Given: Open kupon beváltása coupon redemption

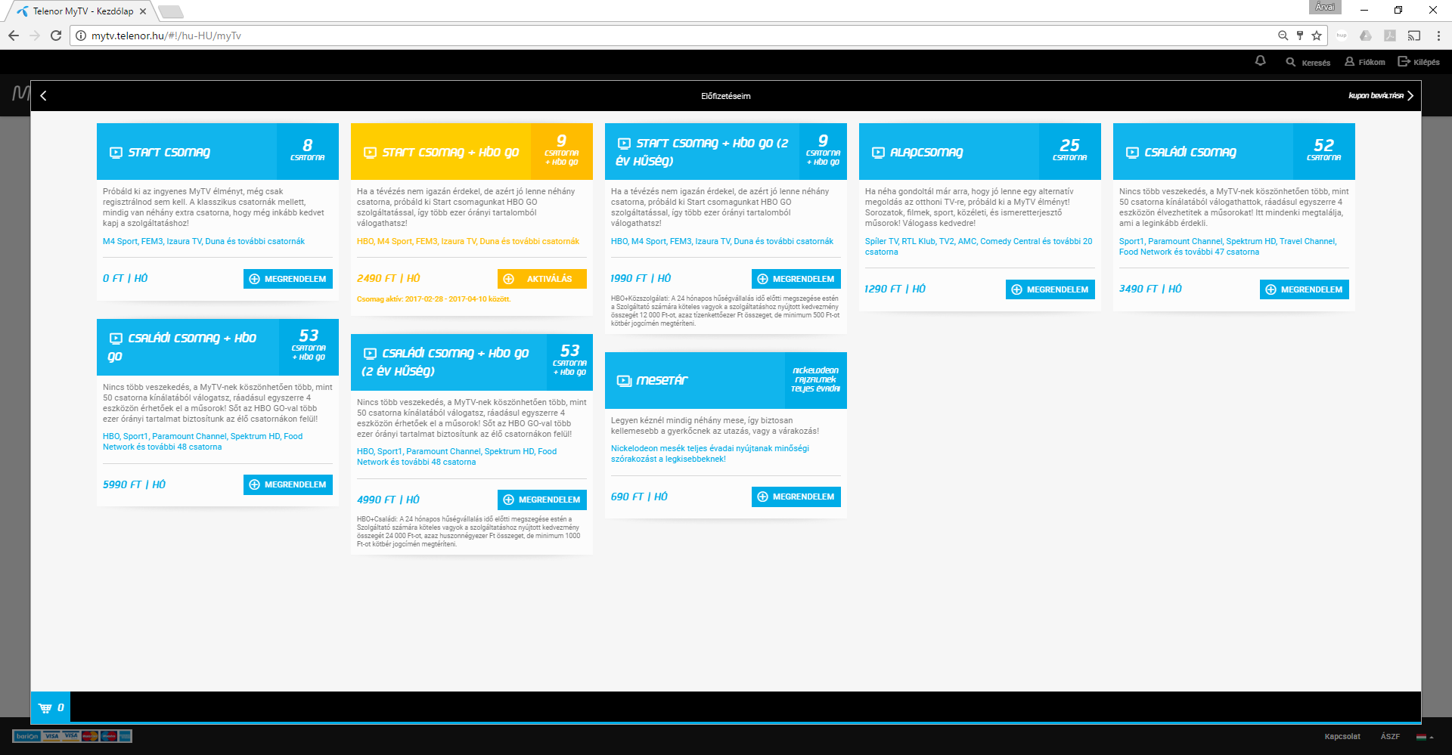Looking at the screenshot, I should (1381, 96).
